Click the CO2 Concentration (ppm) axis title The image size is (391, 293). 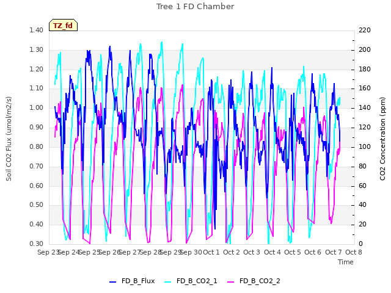(x=382, y=139)
